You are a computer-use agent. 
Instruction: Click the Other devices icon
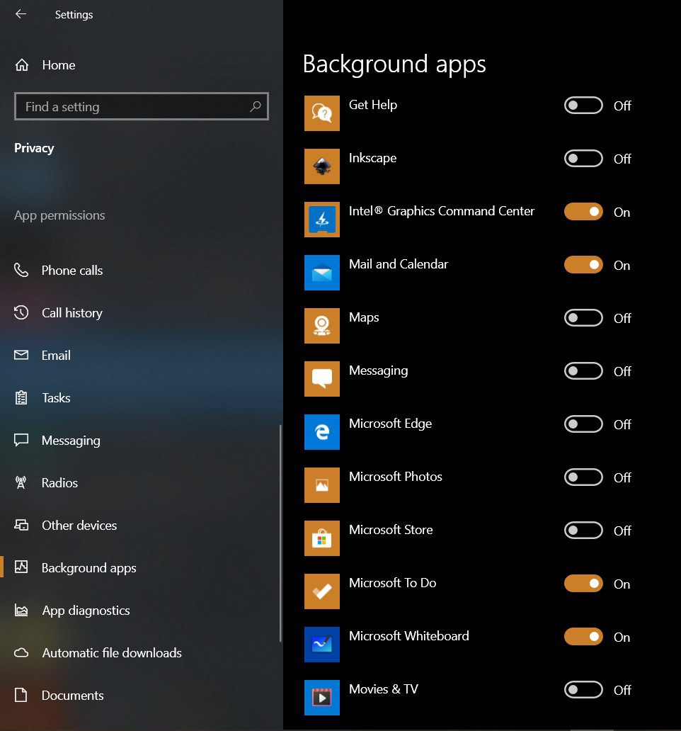[21, 525]
